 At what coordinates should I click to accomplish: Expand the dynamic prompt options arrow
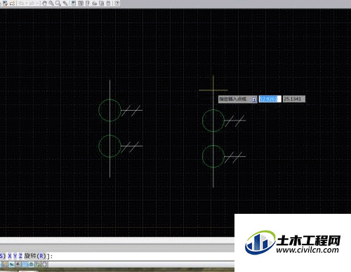[254, 100]
